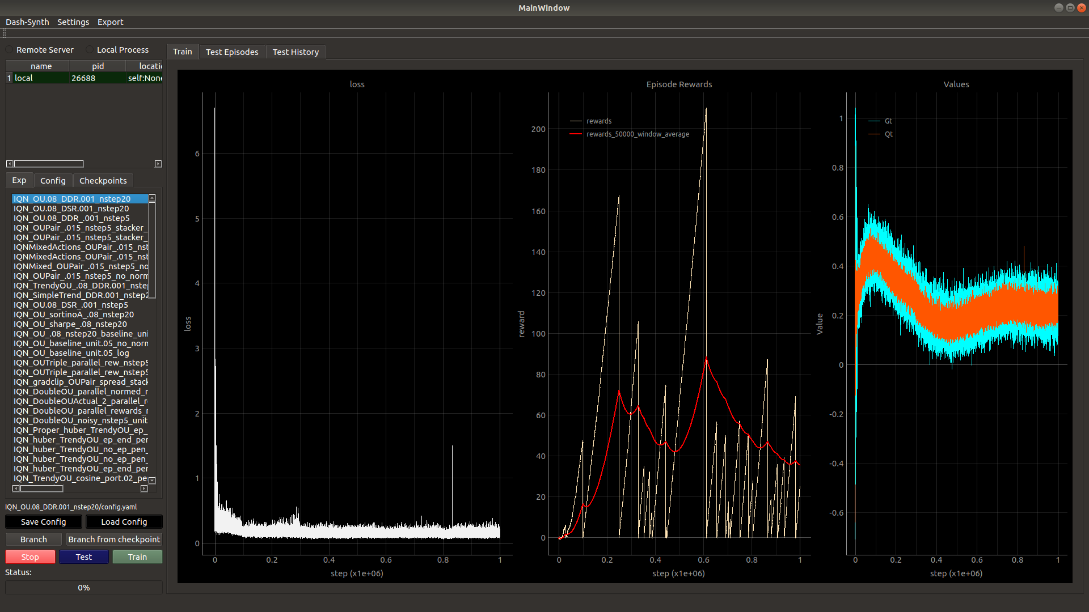
Task: Click the experiment list scroll-down arrow
Action: [x=152, y=480]
